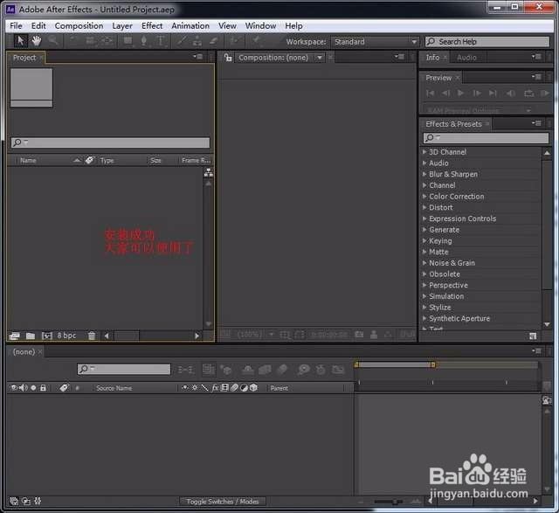Select the Eraser tool
The image size is (559, 513).
click(213, 41)
